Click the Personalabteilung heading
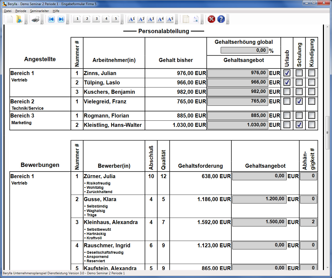This screenshot has height=278, width=332. pyautogui.click(x=164, y=31)
